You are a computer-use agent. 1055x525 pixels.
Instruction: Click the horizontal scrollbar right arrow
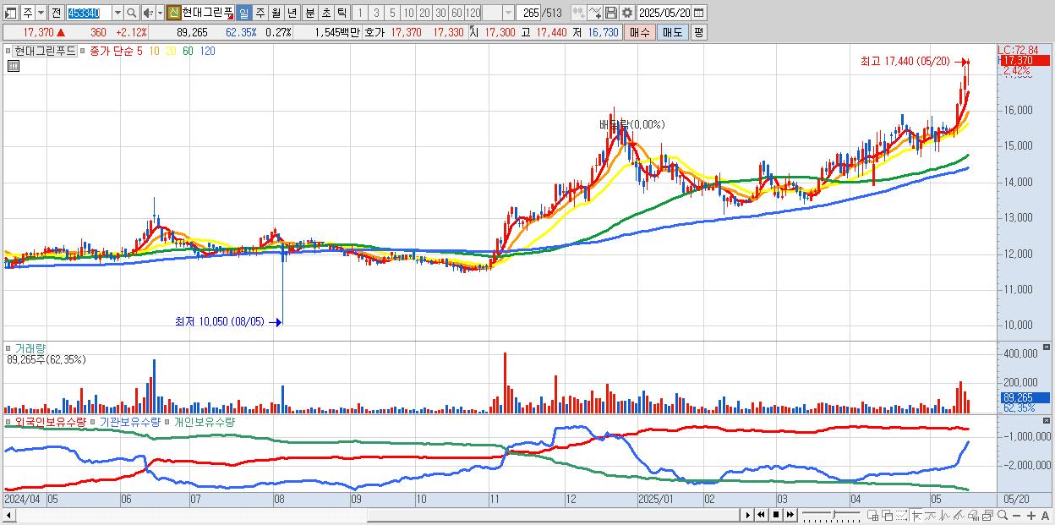(x=747, y=515)
